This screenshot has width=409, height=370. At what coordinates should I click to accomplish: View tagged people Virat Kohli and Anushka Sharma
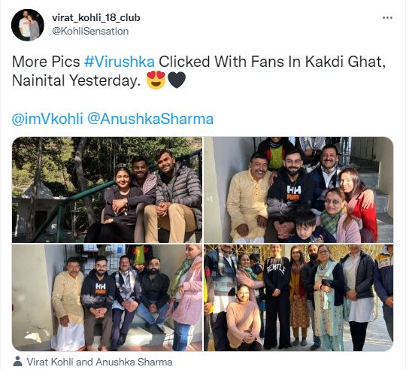(99, 362)
